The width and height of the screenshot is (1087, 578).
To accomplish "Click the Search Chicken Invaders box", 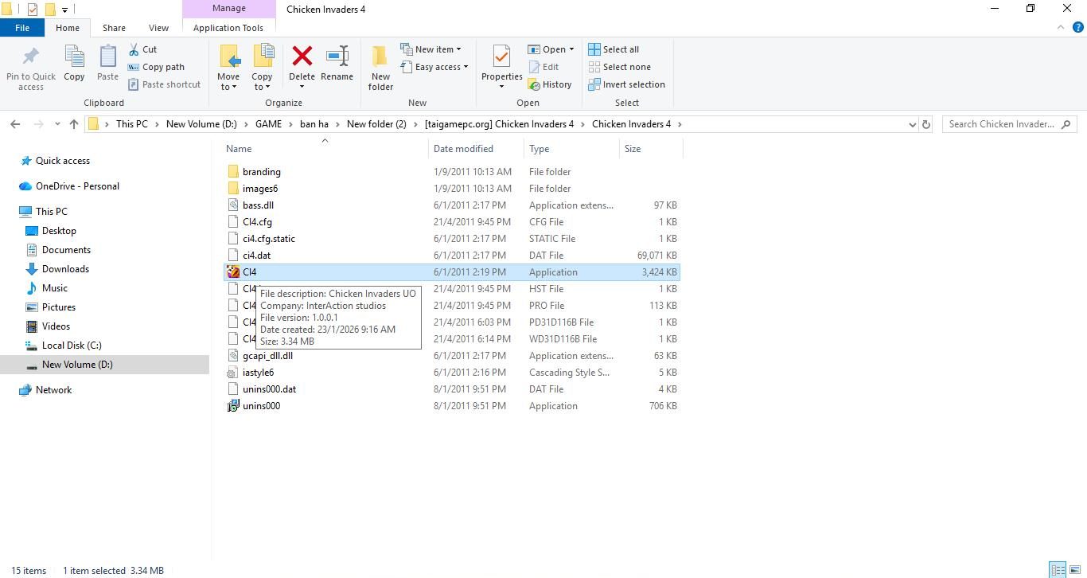I will [1001, 124].
